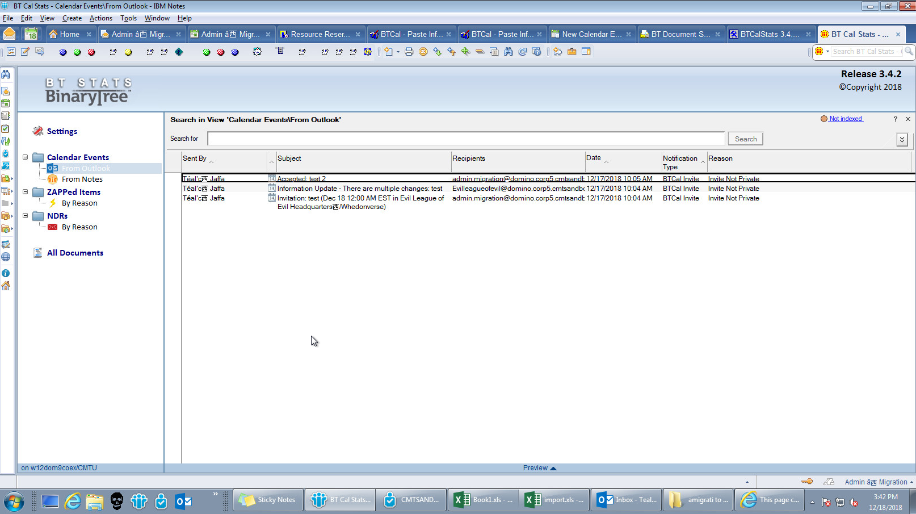This screenshot has width=916, height=514.
Task: Click the green plus toolbar icon
Action: pyautogui.click(x=465, y=52)
